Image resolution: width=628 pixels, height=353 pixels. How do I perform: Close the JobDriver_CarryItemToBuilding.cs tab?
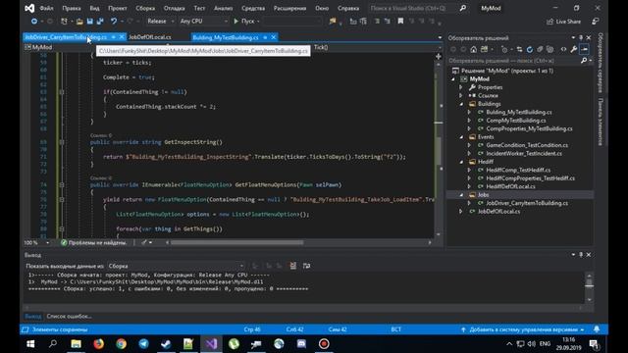(122, 37)
